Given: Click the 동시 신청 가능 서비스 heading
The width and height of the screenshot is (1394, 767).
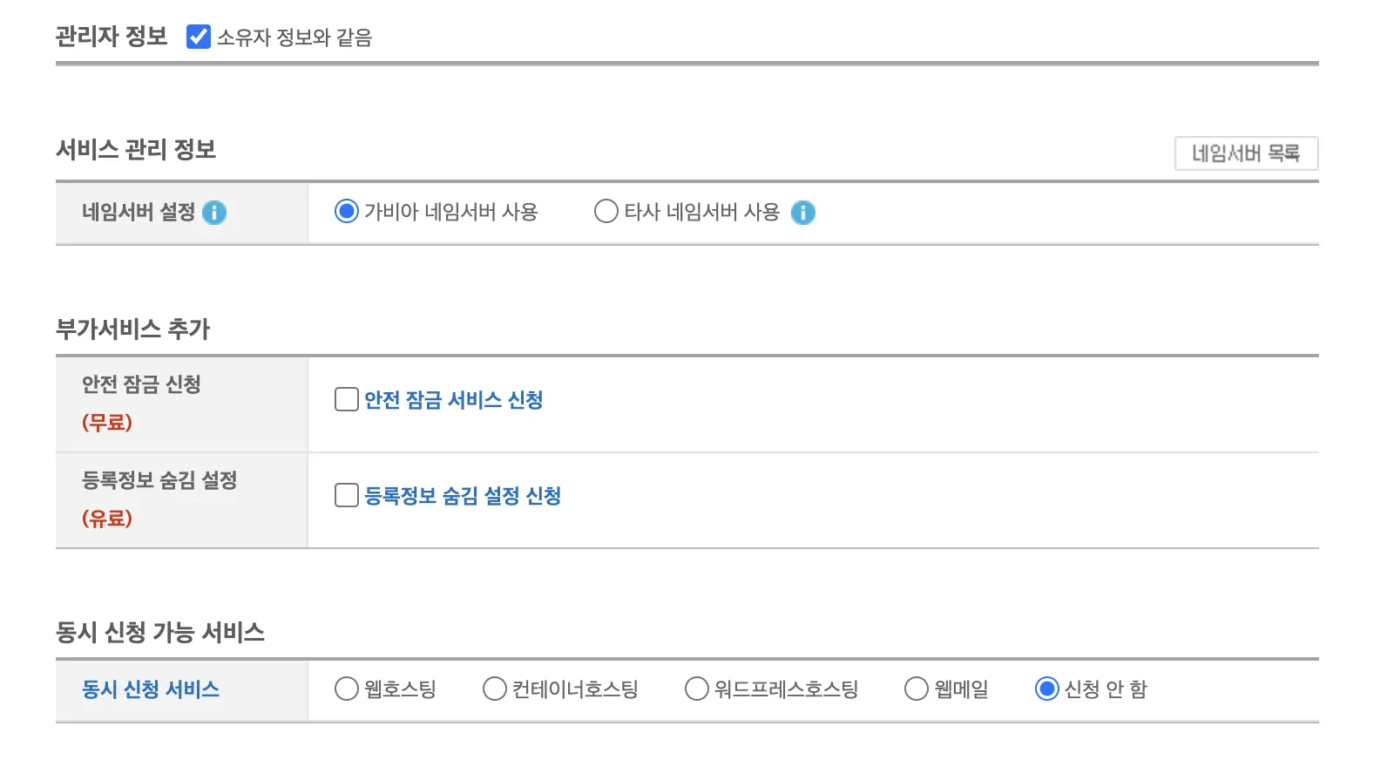Looking at the screenshot, I should click(160, 633).
